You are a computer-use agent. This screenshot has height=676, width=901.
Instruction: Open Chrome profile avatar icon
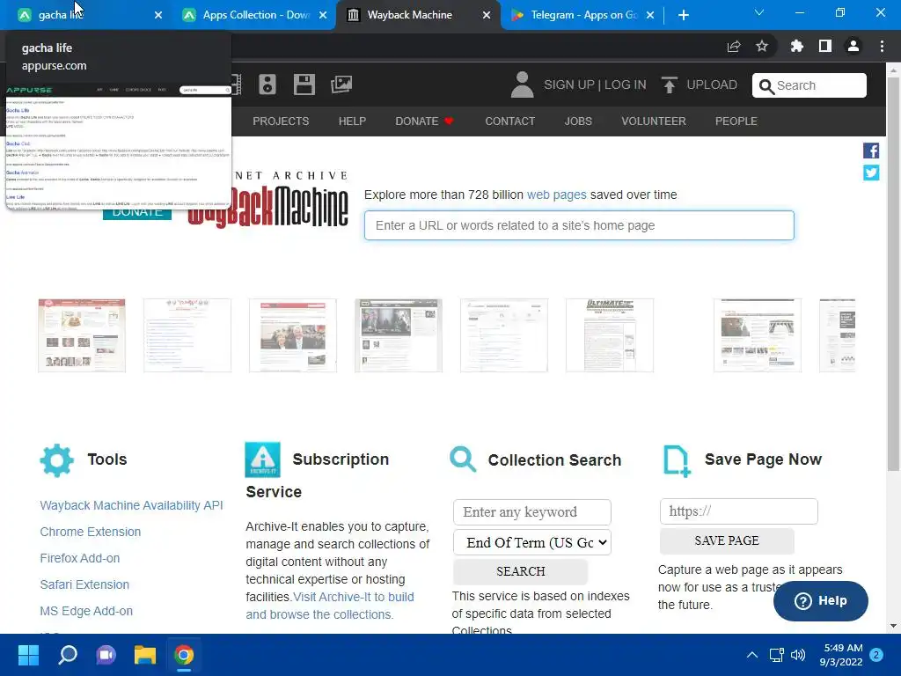pos(853,46)
